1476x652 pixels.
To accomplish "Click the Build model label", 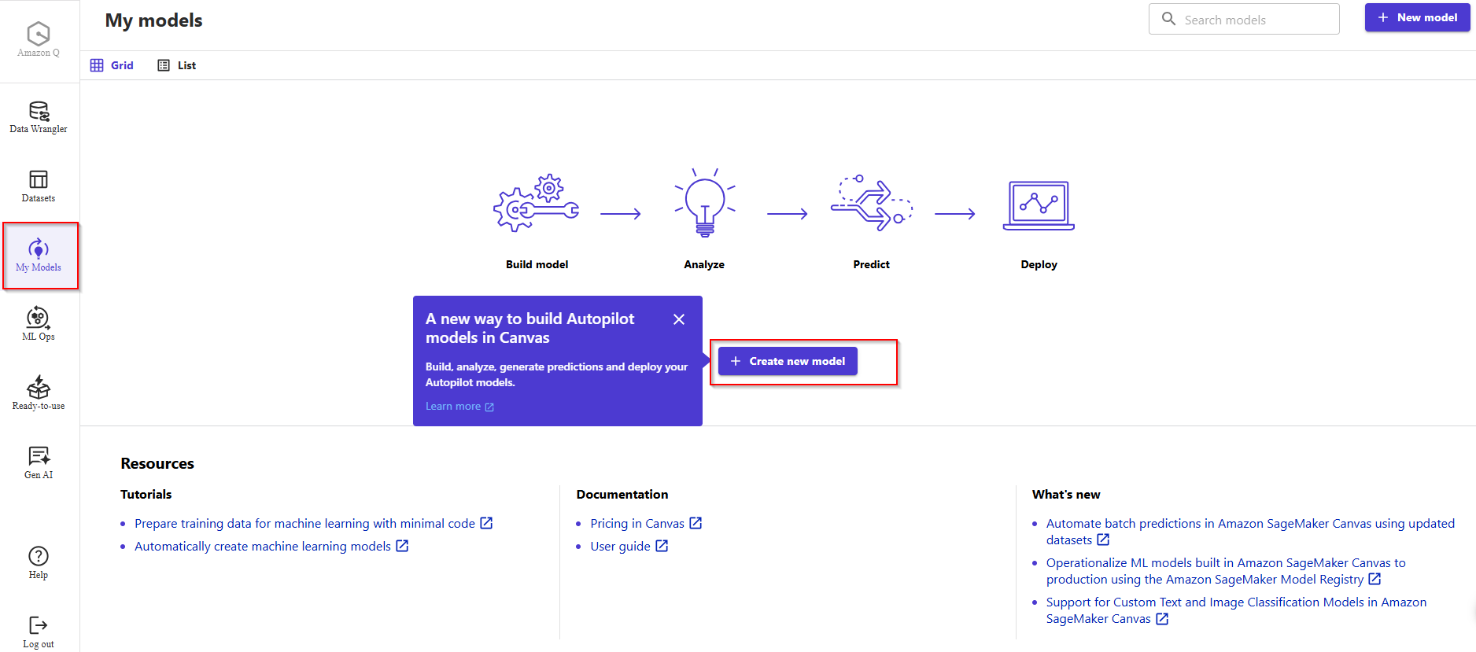I will 537,265.
